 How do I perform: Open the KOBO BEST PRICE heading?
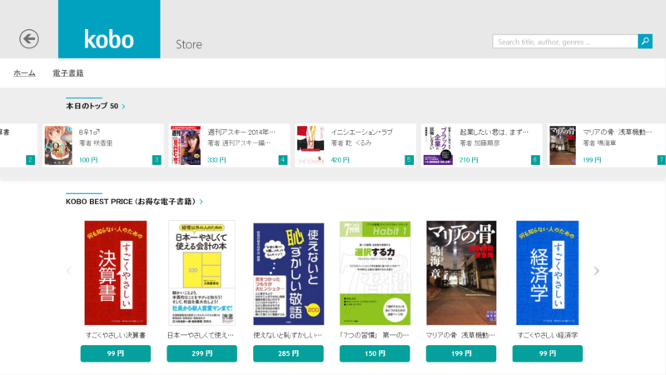pyautogui.click(x=131, y=202)
